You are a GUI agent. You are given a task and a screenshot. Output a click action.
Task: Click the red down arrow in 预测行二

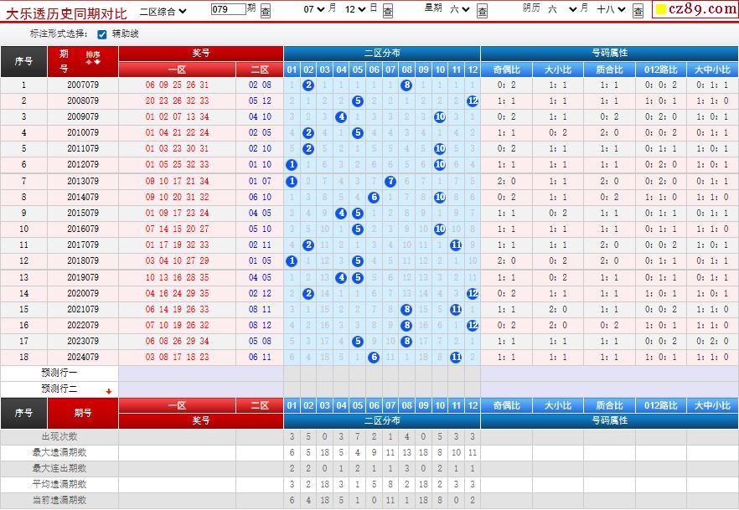(x=109, y=391)
